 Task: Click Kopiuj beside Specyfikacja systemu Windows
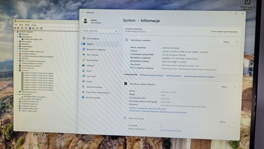pos(224,87)
